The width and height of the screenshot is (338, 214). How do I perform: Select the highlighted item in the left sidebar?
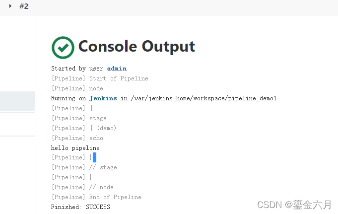(17, 101)
